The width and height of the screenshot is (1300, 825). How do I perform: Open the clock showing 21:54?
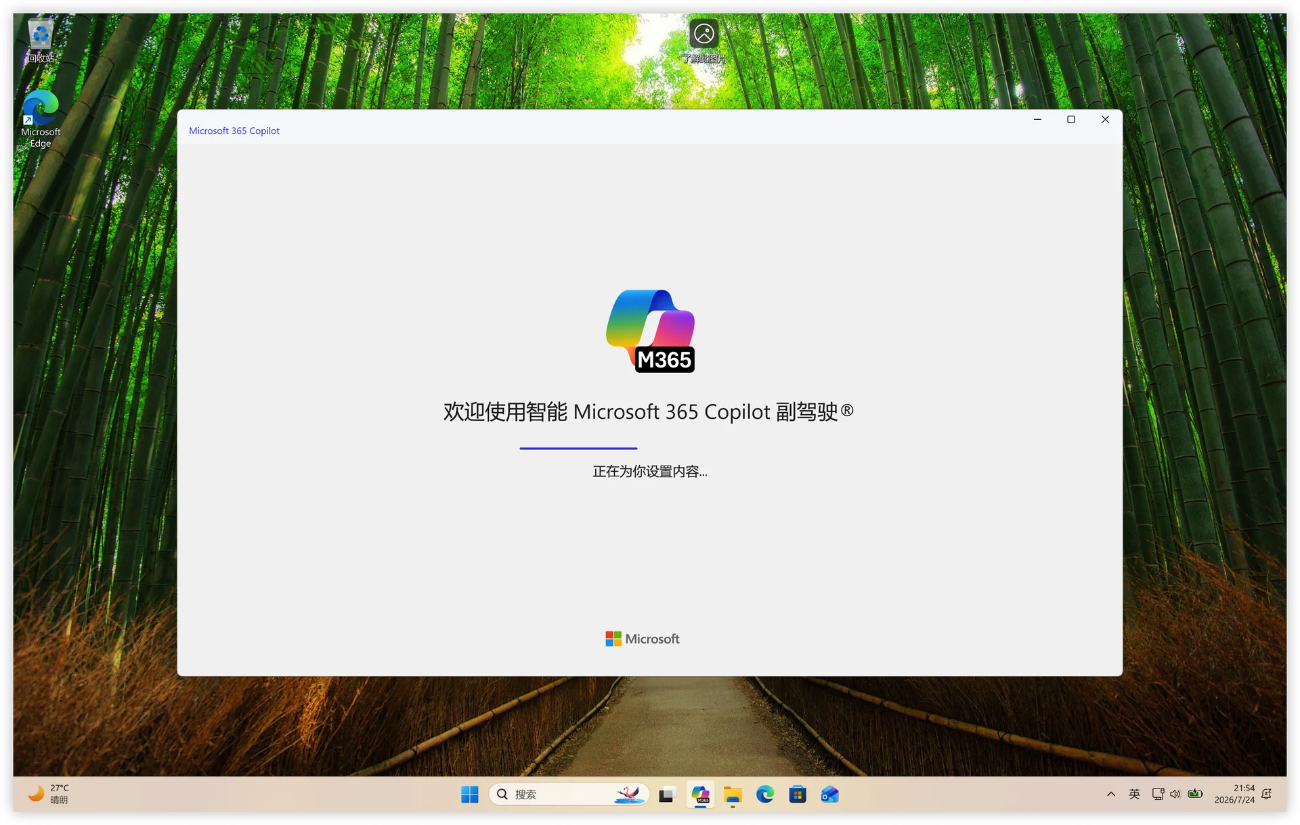click(x=1234, y=794)
